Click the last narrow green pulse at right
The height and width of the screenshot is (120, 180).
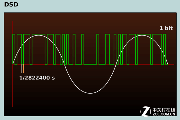click(x=165, y=35)
